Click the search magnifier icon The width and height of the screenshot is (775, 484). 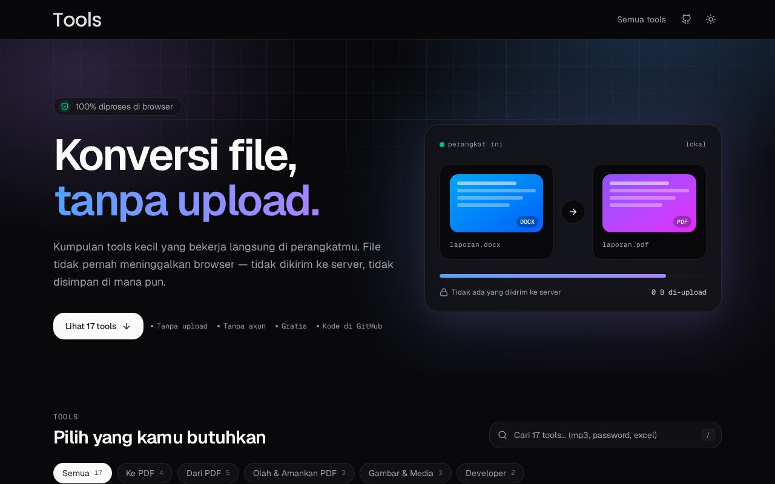503,435
